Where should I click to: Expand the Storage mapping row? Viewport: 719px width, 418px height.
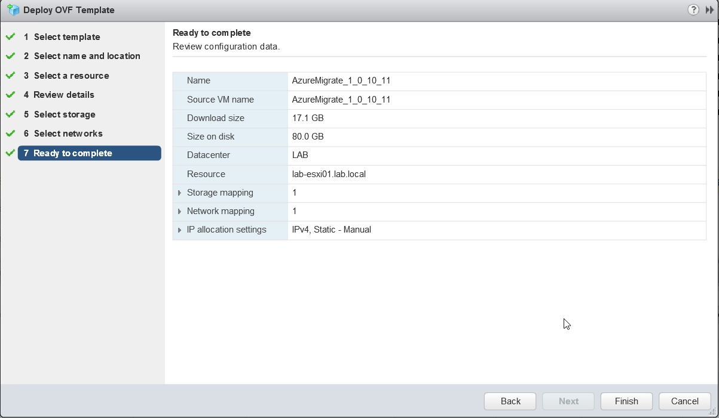point(179,193)
